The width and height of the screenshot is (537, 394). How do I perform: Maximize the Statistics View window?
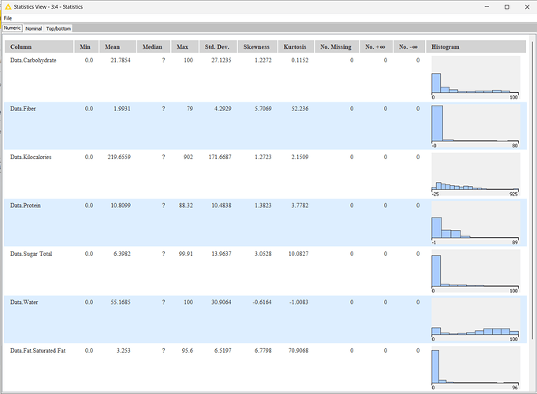click(507, 7)
